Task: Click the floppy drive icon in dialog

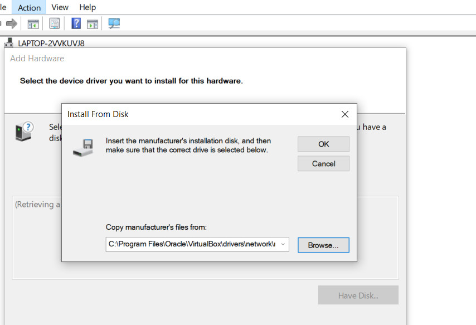Action: [83, 148]
